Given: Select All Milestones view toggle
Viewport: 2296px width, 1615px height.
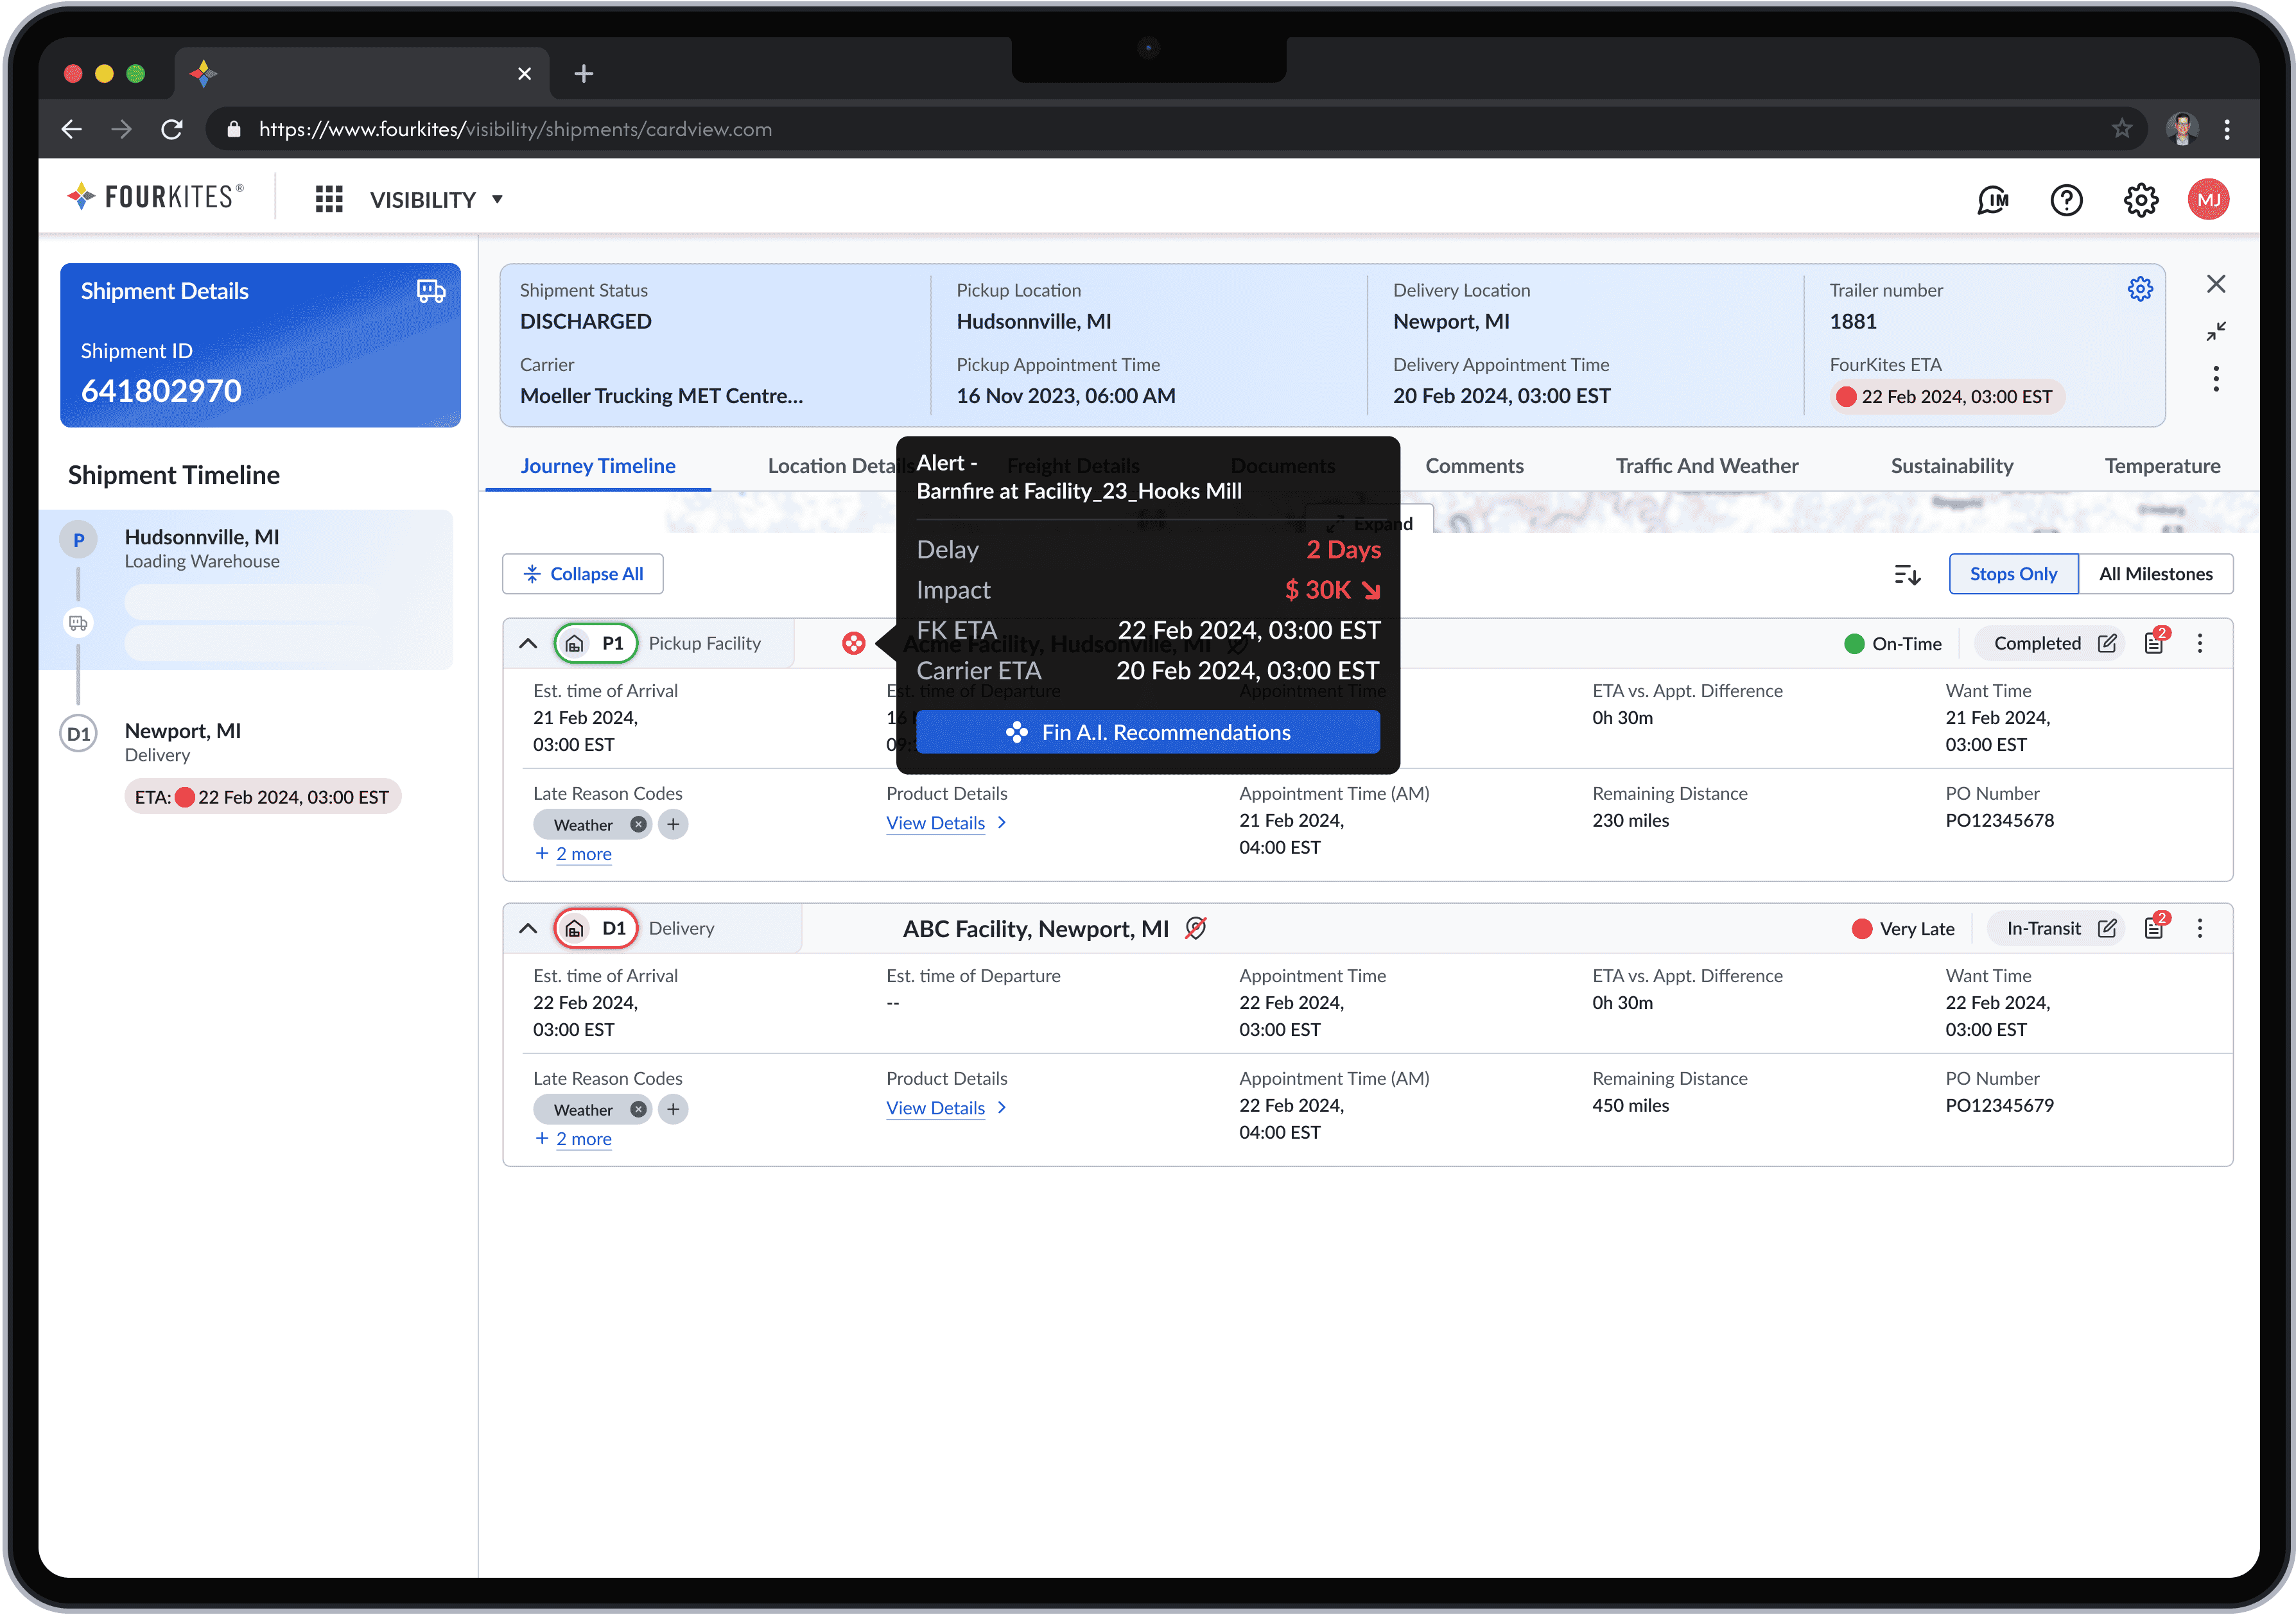Looking at the screenshot, I should pos(2155,574).
